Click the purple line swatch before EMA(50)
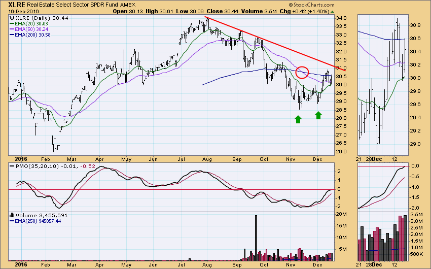This screenshot has height=269, width=431. [x=12, y=29]
